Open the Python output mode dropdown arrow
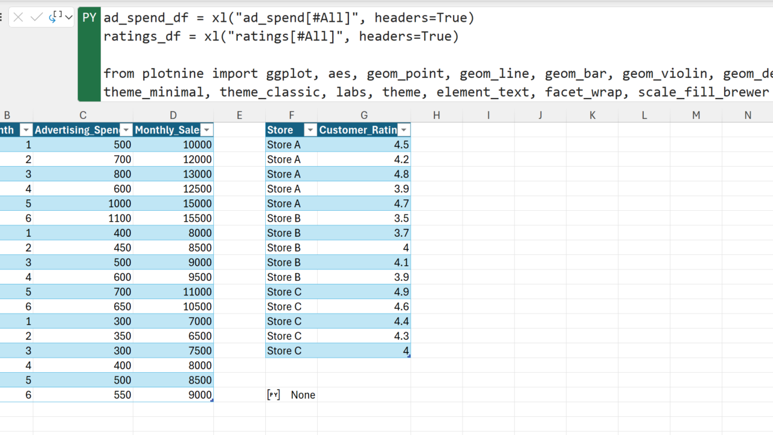 coord(68,18)
